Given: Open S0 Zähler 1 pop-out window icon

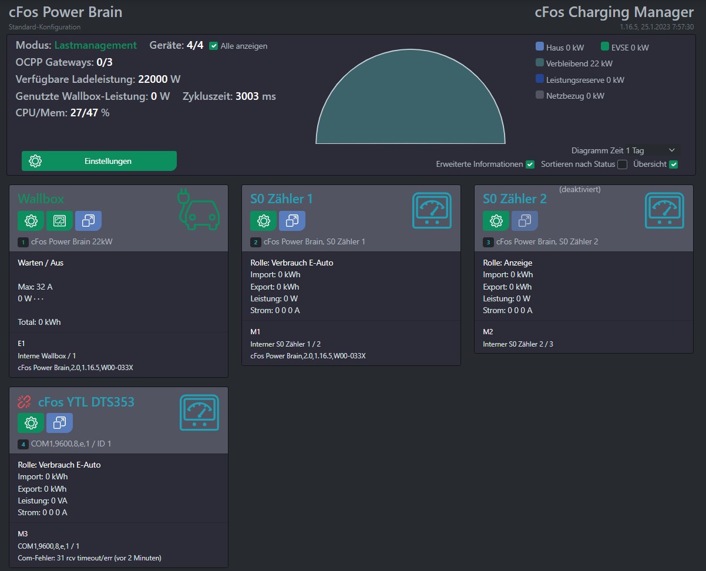Looking at the screenshot, I should 292,221.
